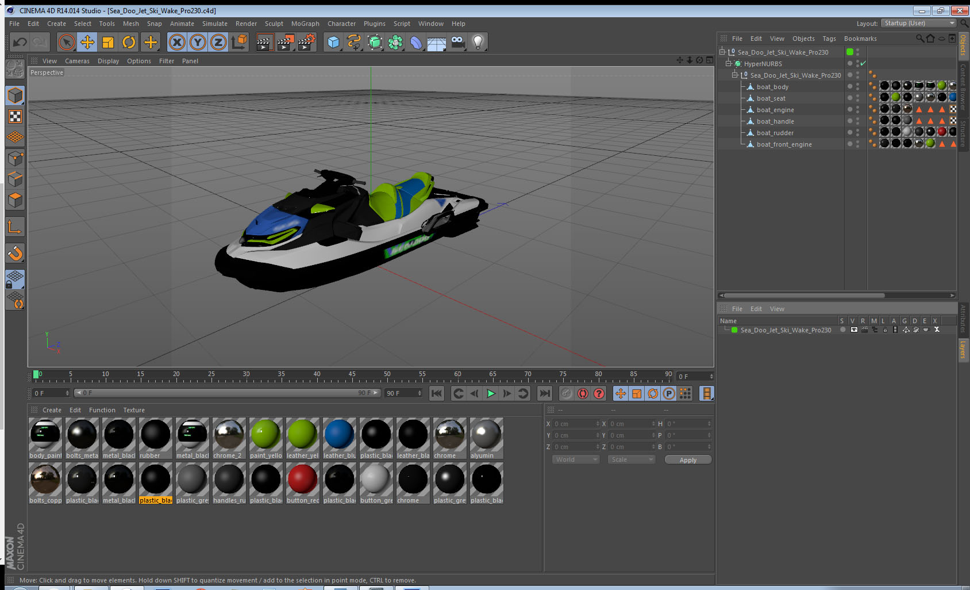Toggle visibility dots for boat_front_engine
Screen dimensions: 970x590
tap(858, 144)
